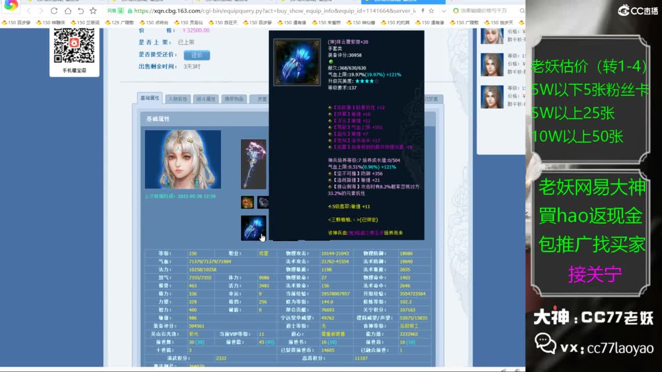Screen dimensions: 662x372
Task: Click the browser forward arrow
Action: click(x=41, y=11)
